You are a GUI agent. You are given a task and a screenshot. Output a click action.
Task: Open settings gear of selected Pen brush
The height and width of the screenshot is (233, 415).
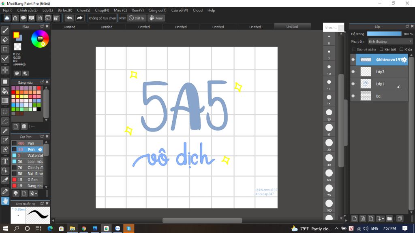[x=40, y=150]
